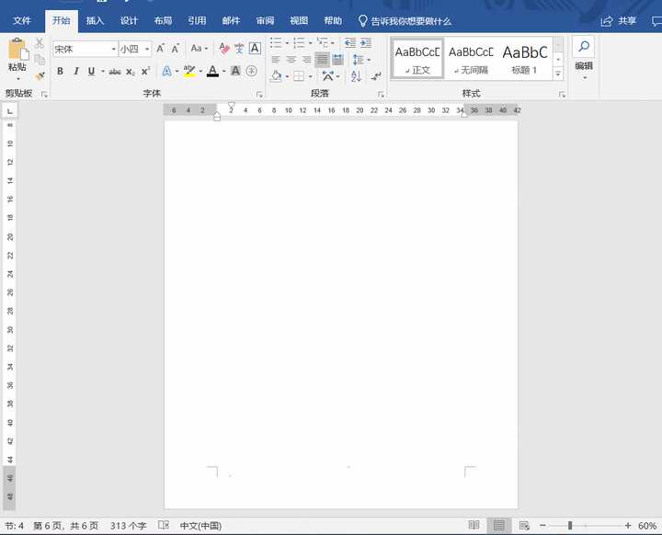The image size is (662, 535).
Task: Apply superscript formatting
Action: (145, 71)
